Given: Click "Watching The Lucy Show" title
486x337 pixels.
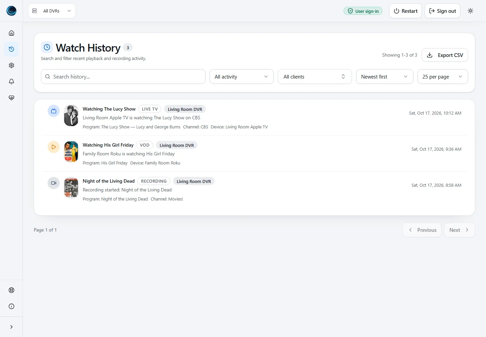Looking at the screenshot, I should pos(109,109).
